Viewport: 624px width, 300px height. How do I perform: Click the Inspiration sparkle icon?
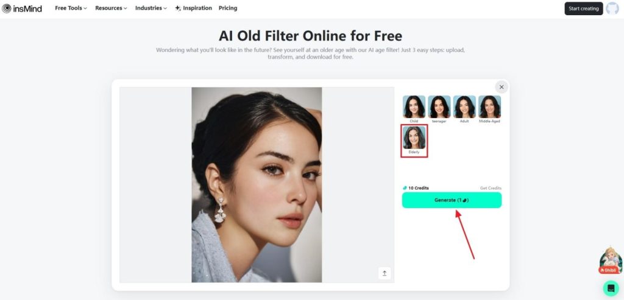click(178, 9)
